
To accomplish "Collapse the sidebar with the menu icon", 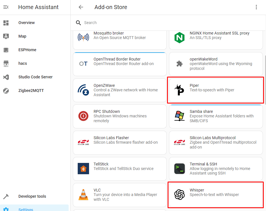I will [x=6, y=7].
